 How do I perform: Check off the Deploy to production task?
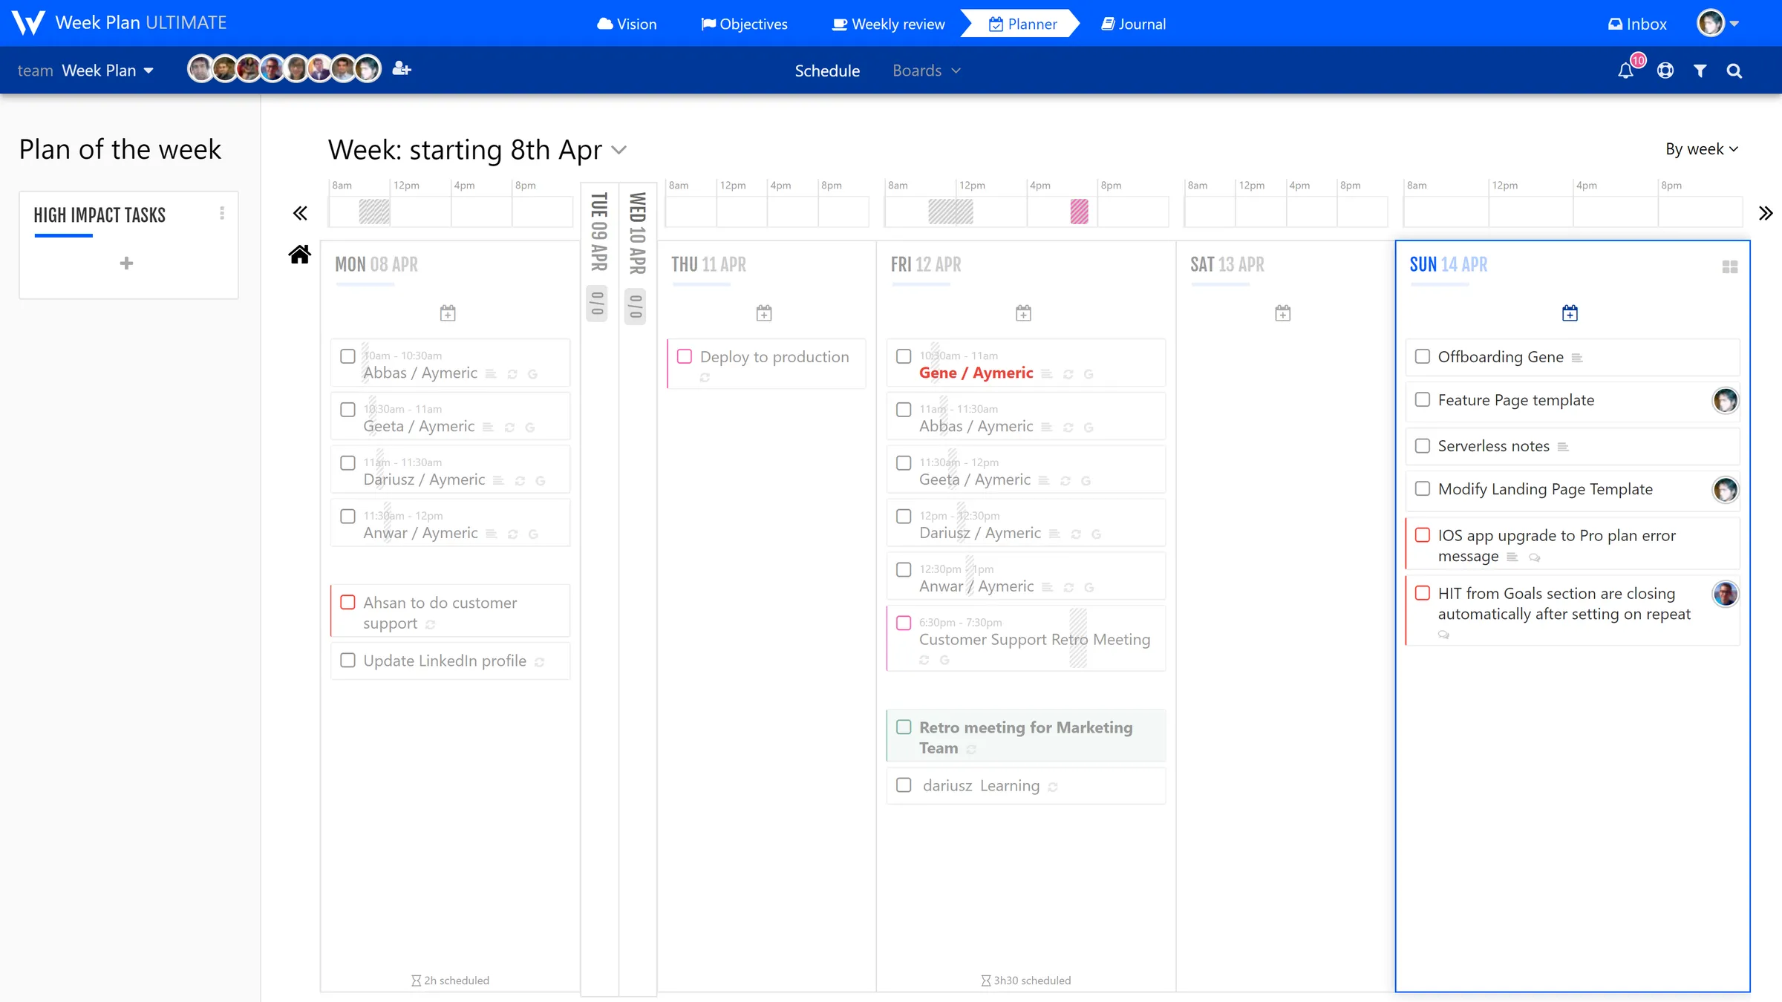(685, 357)
